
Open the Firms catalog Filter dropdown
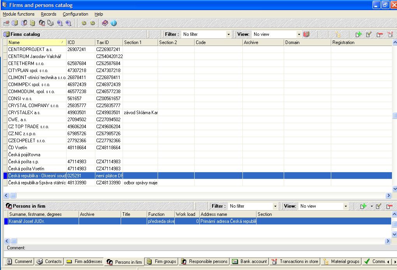click(x=228, y=34)
